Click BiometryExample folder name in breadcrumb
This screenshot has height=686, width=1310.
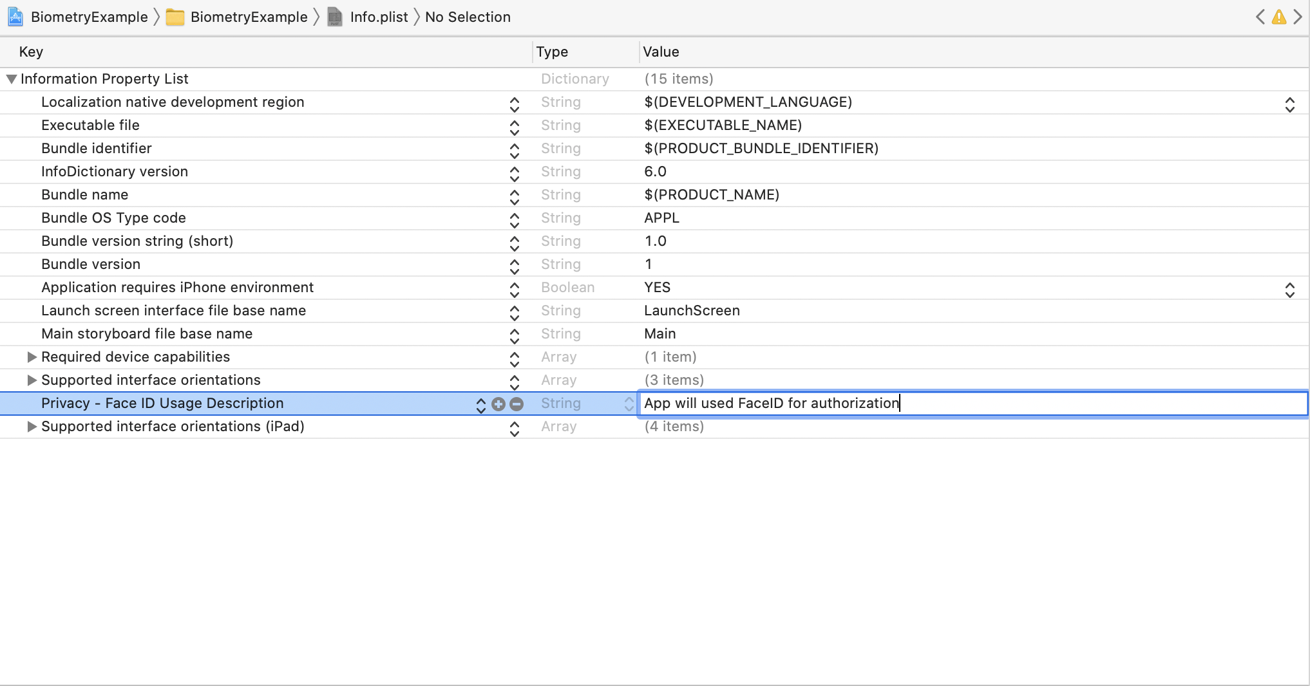pyautogui.click(x=249, y=17)
